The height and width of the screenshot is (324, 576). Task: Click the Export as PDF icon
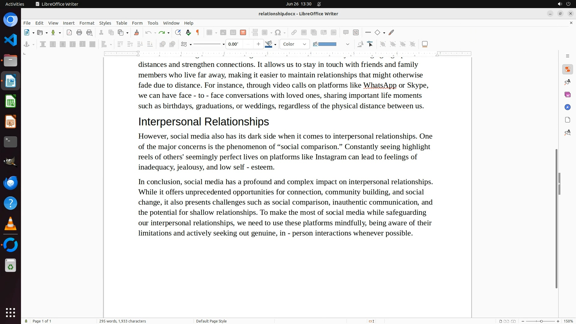69,32
